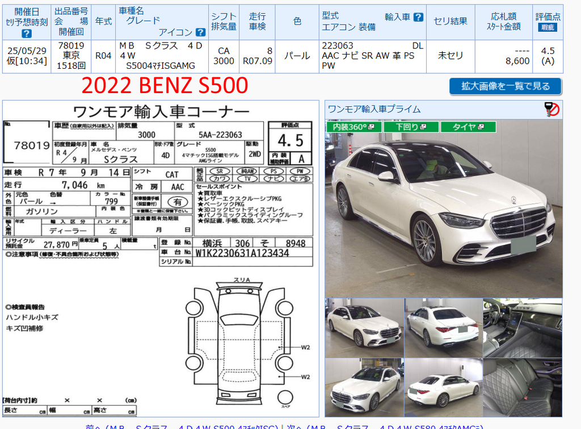Screen dimensions: 581x429
Task: Click the auction date 25/05/29
Action: [x=27, y=51]
